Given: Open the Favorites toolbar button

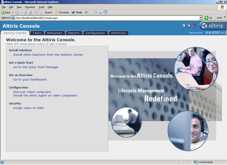Looking at the screenshot, I should pos(62,12).
